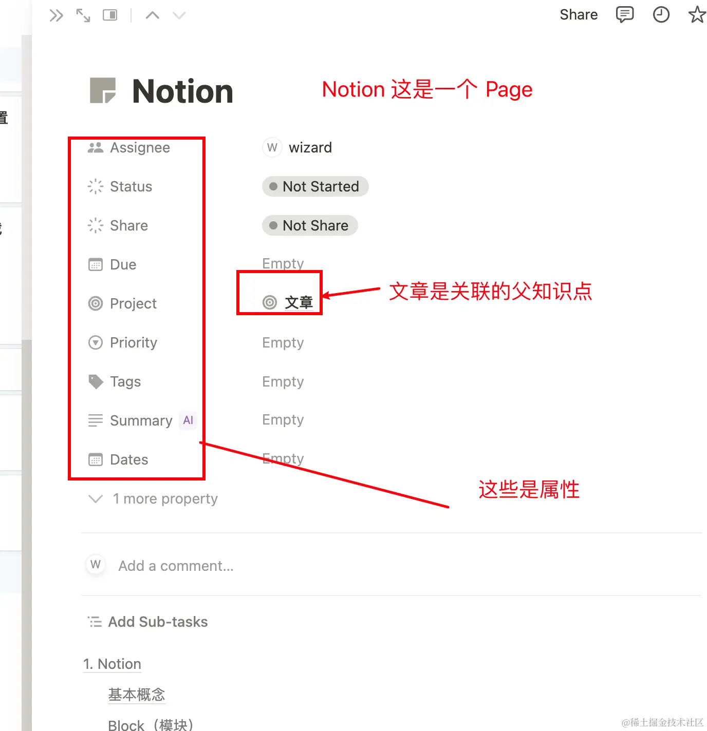
Task: Open the comments panel icon
Action: (625, 15)
